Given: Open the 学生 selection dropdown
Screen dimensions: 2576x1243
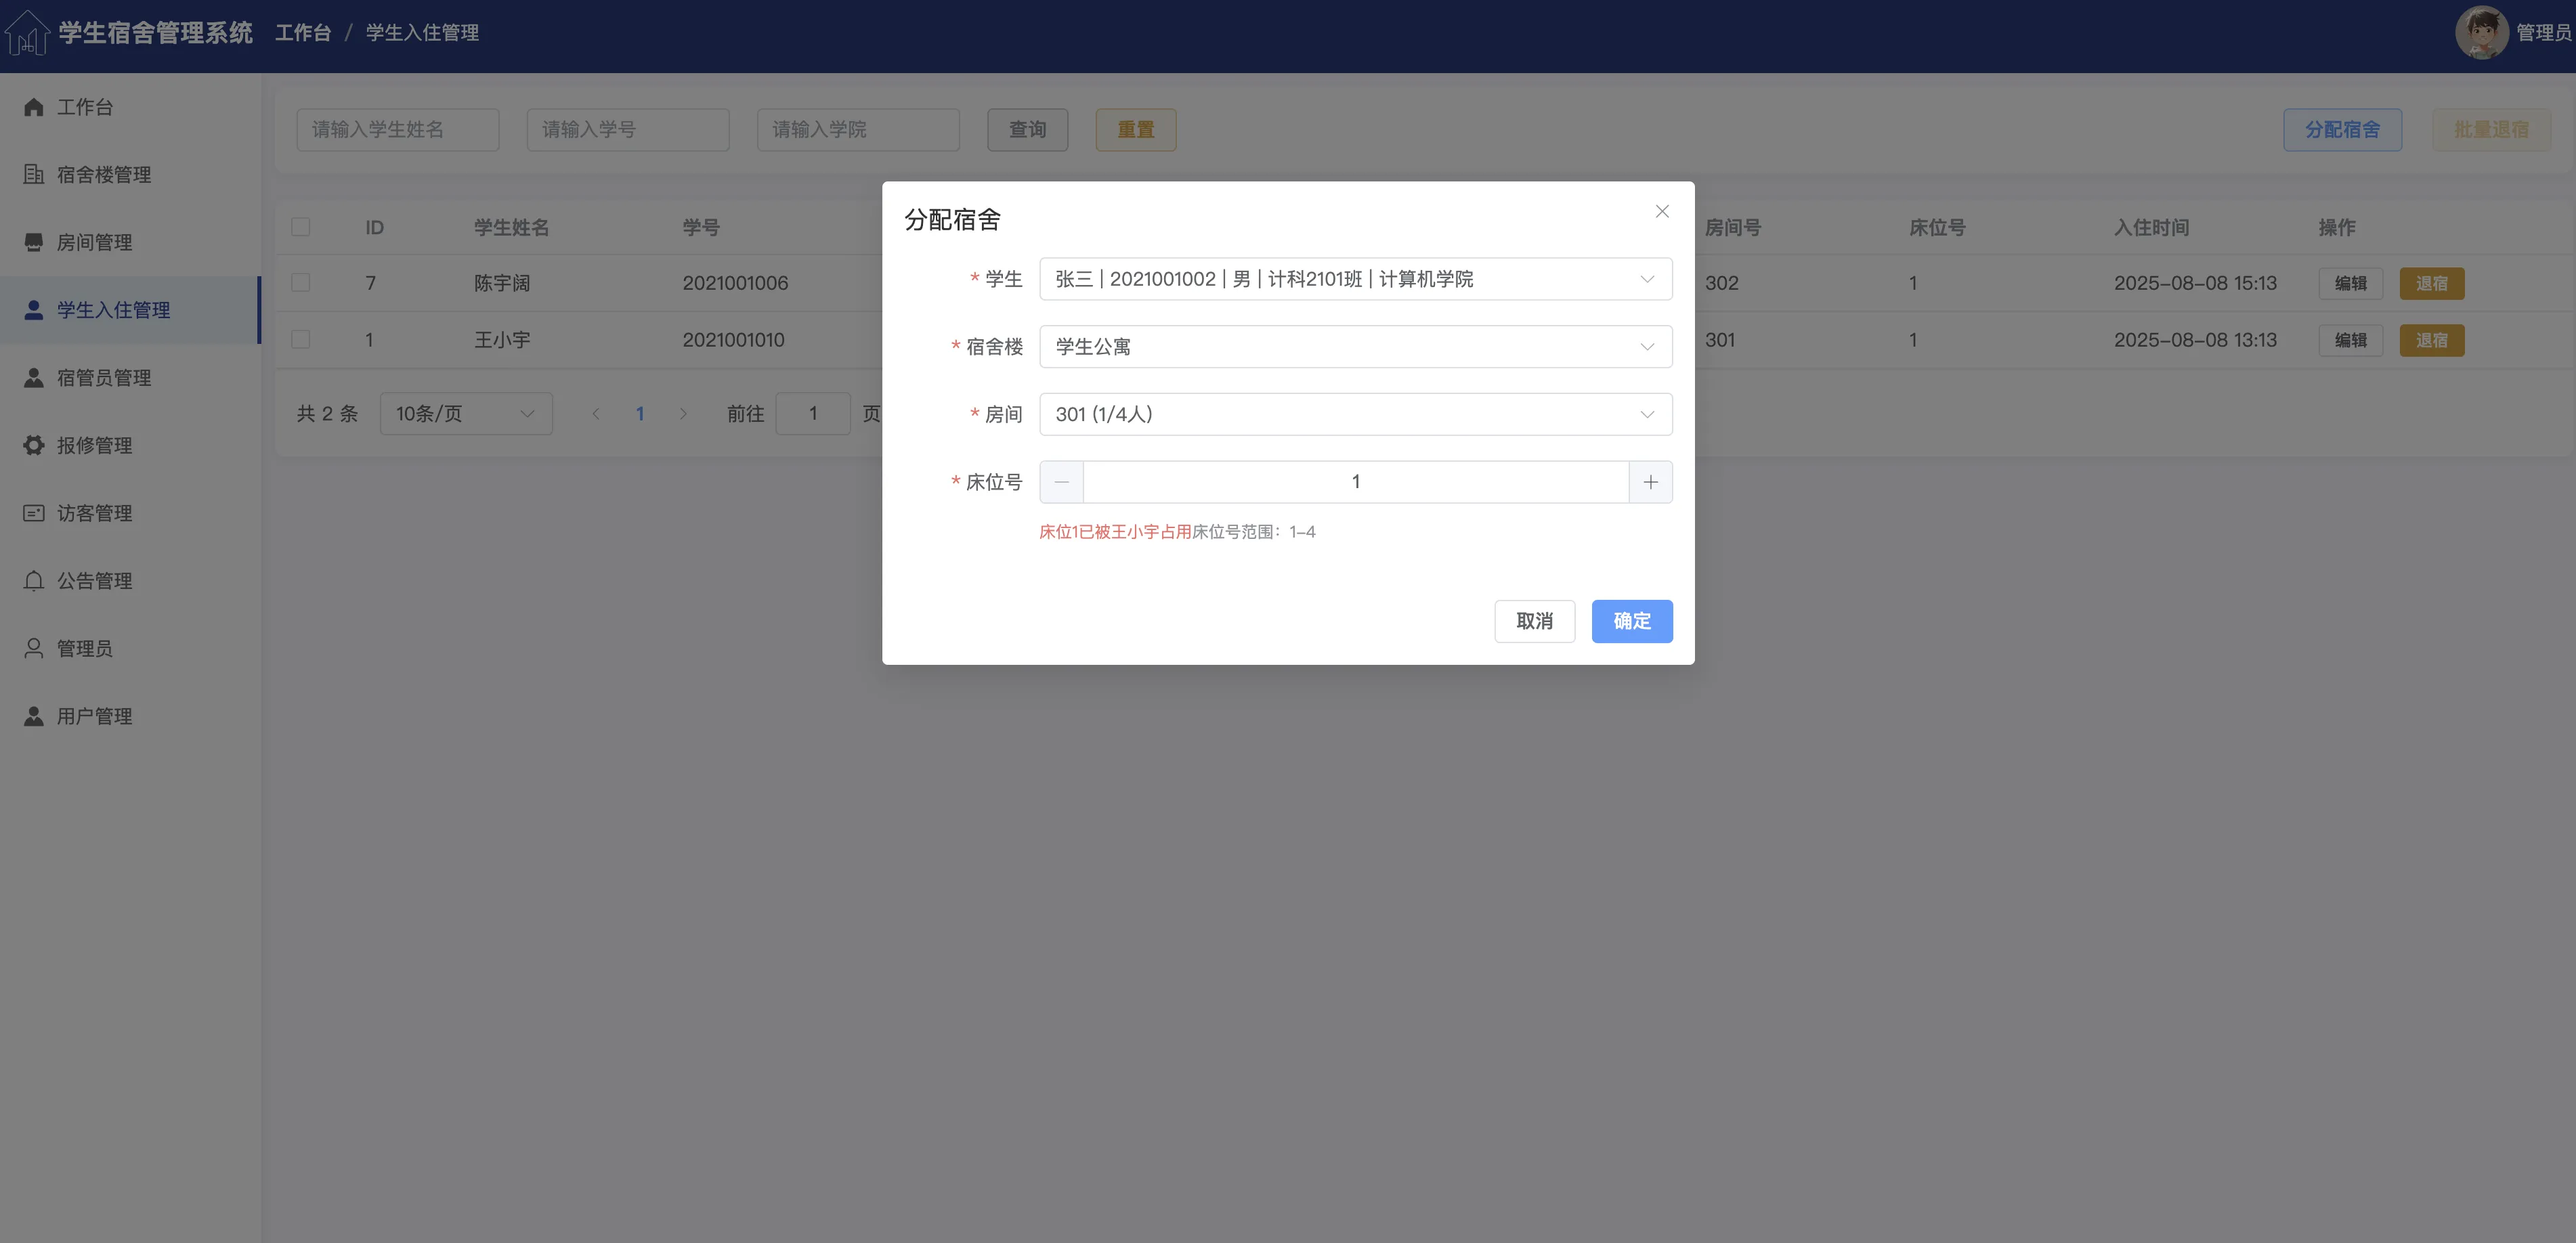Looking at the screenshot, I should pyautogui.click(x=1355, y=279).
